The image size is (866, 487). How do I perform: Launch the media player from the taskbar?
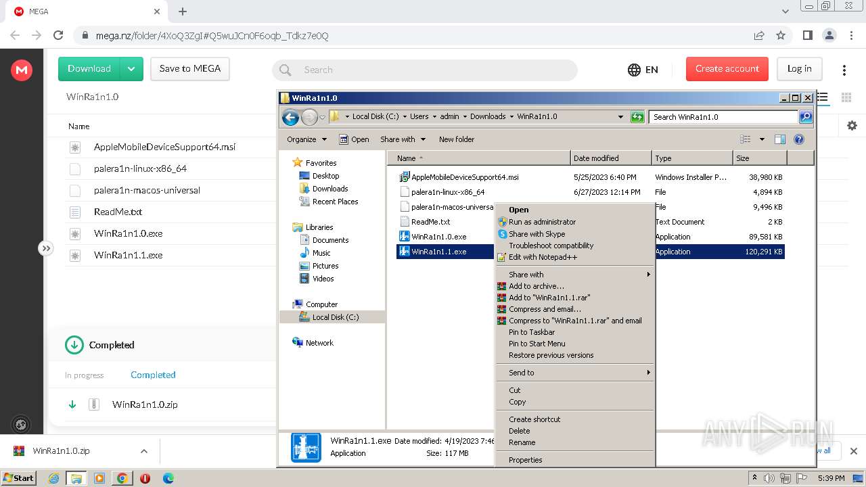[x=99, y=478]
